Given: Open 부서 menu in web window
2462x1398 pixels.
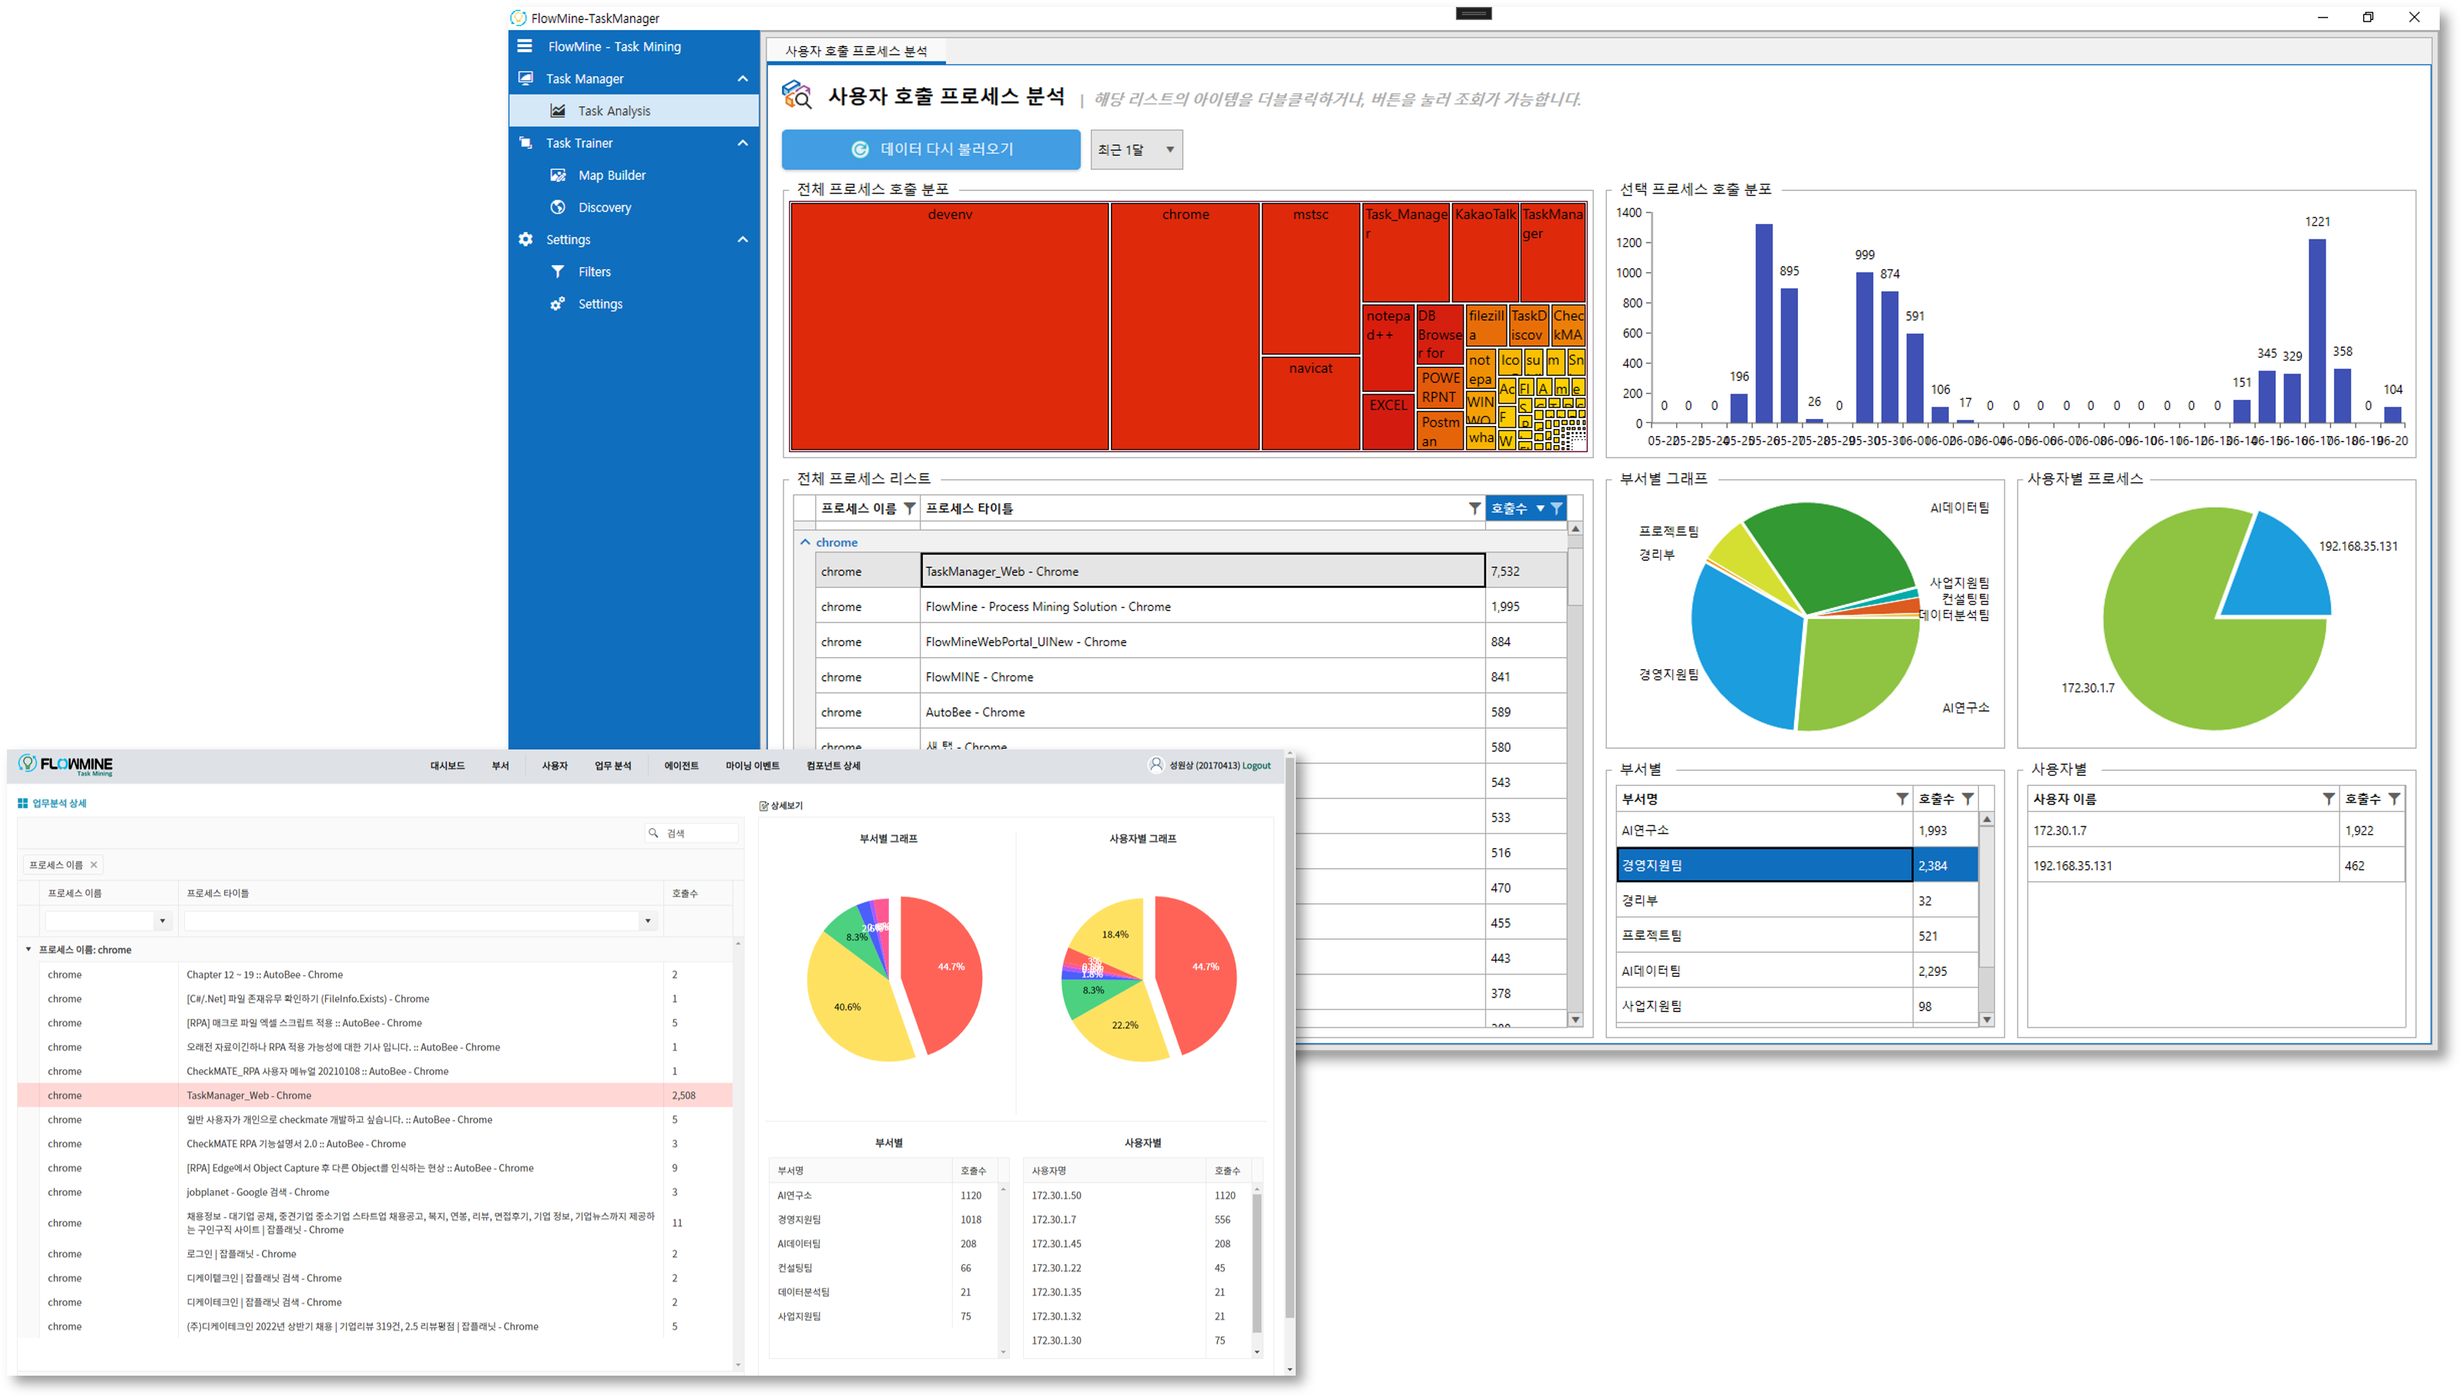Looking at the screenshot, I should pyautogui.click(x=500, y=766).
